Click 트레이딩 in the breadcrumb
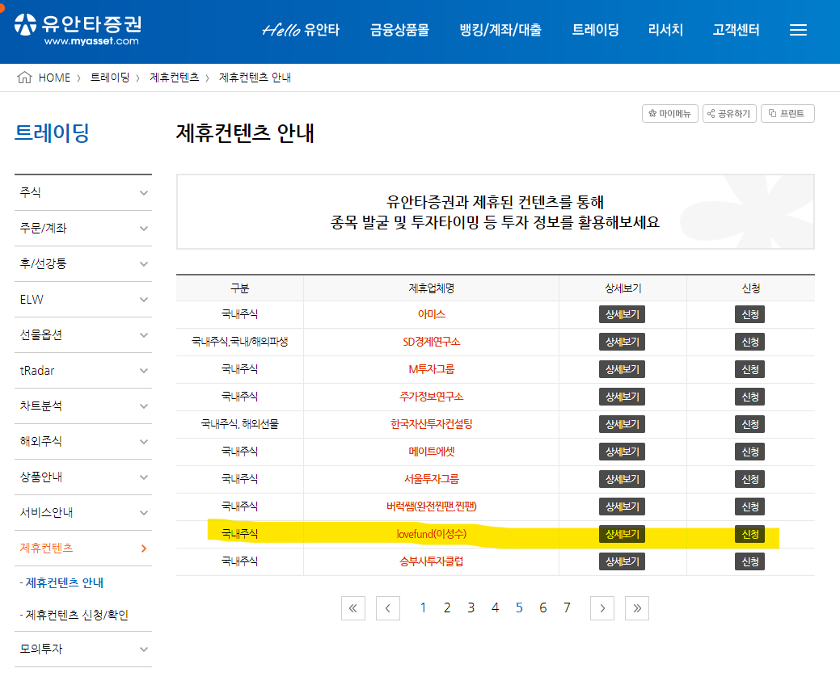Screen dimensions: 840x681 (110, 78)
